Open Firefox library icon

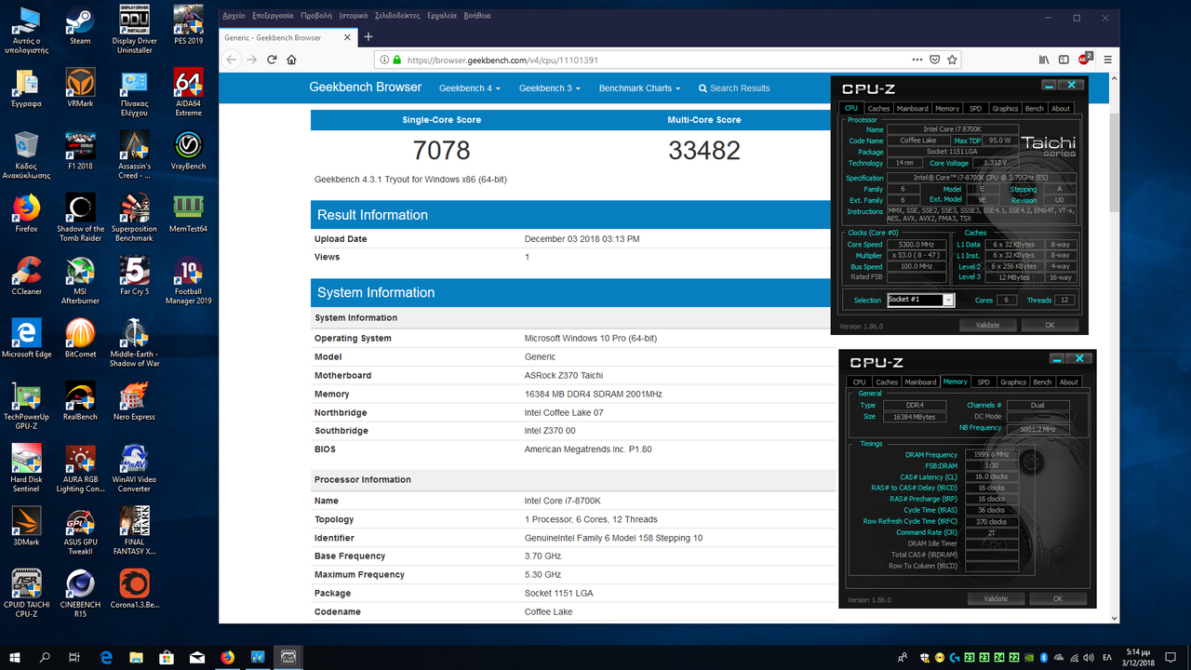1044,60
